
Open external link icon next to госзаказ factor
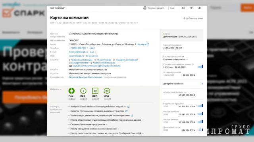[x=127, y=111]
